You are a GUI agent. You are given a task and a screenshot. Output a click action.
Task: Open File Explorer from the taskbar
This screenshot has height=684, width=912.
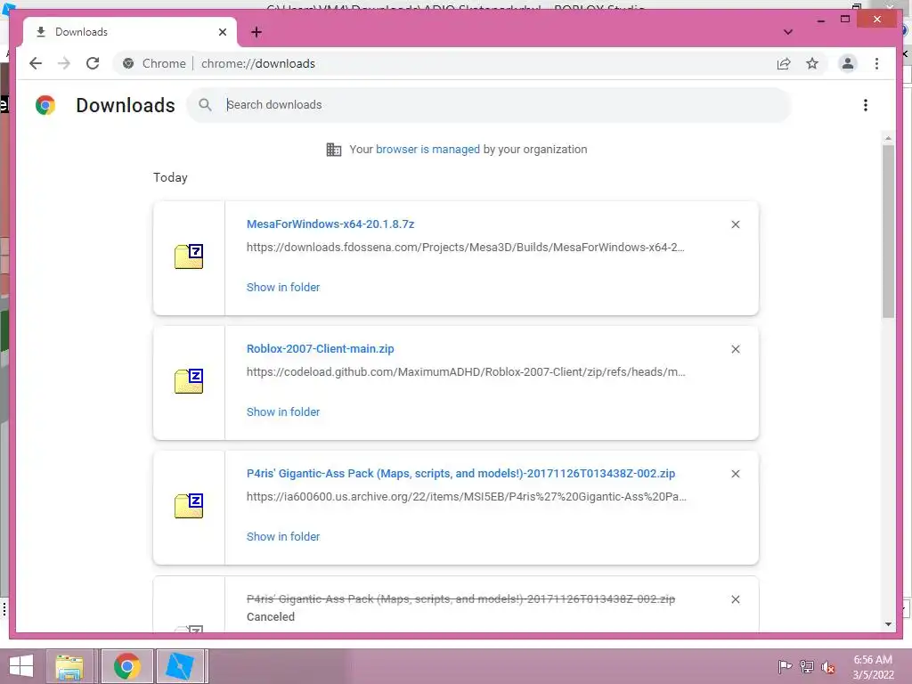click(69, 666)
